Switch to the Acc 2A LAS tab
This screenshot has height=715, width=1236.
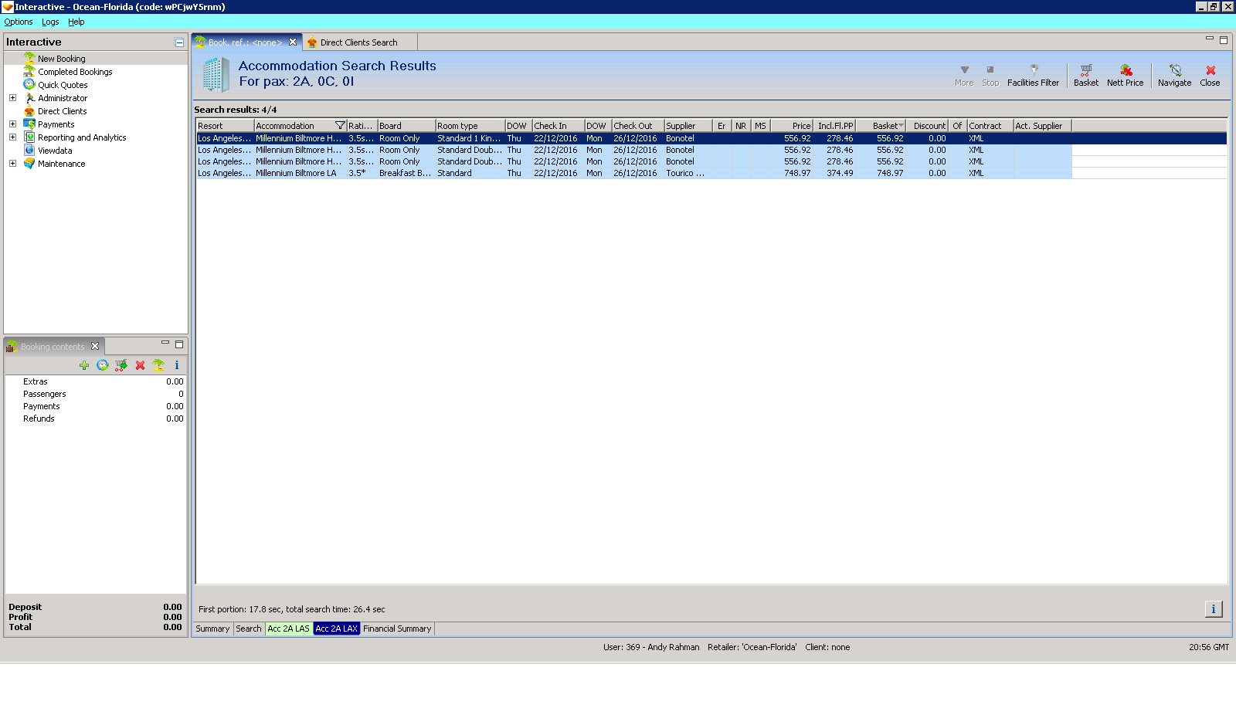click(288, 629)
